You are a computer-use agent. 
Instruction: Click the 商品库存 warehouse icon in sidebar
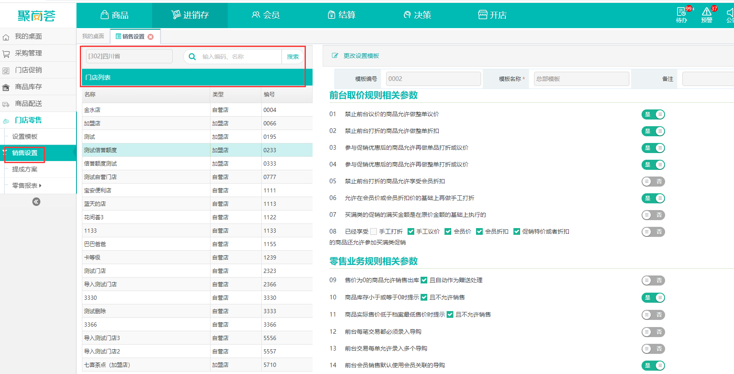[x=6, y=87]
